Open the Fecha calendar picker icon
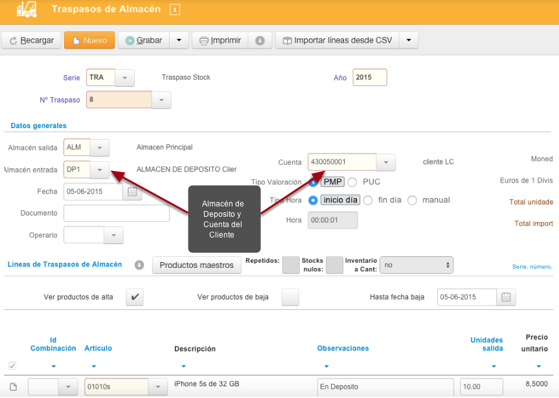The image size is (559, 398). (x=132, y=192)
